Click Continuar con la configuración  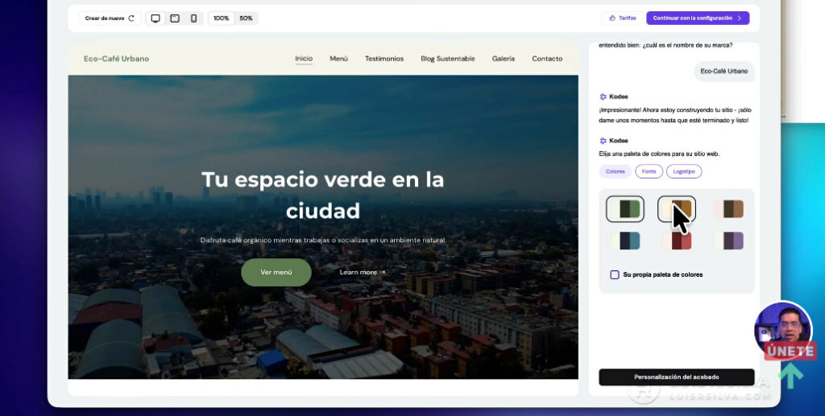698,18
